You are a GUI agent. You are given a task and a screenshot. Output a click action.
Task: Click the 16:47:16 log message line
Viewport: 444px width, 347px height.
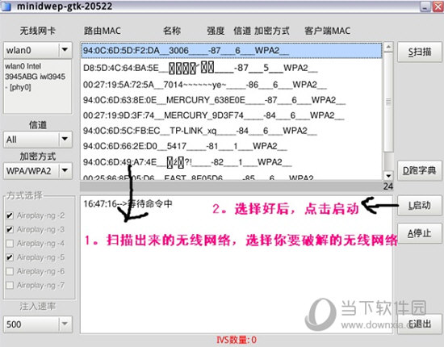click(128, 204)
